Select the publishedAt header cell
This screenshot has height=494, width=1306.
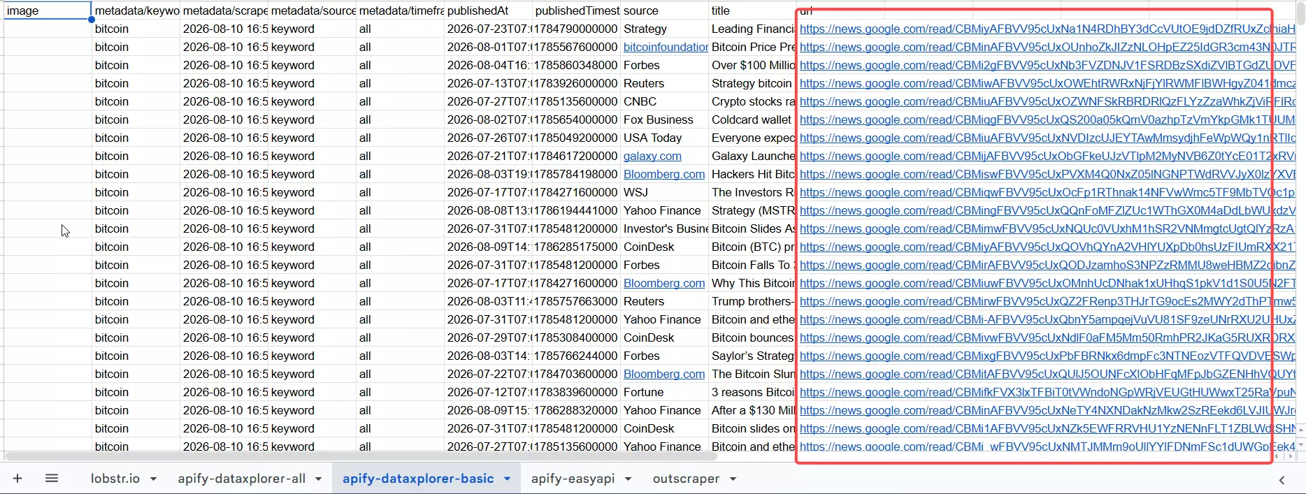pos(489,10)
